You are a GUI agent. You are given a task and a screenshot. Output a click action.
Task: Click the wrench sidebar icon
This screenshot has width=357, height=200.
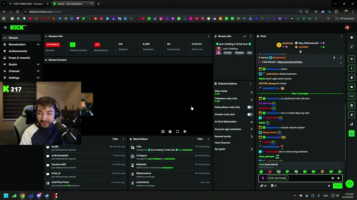click(x=351, y=115)
